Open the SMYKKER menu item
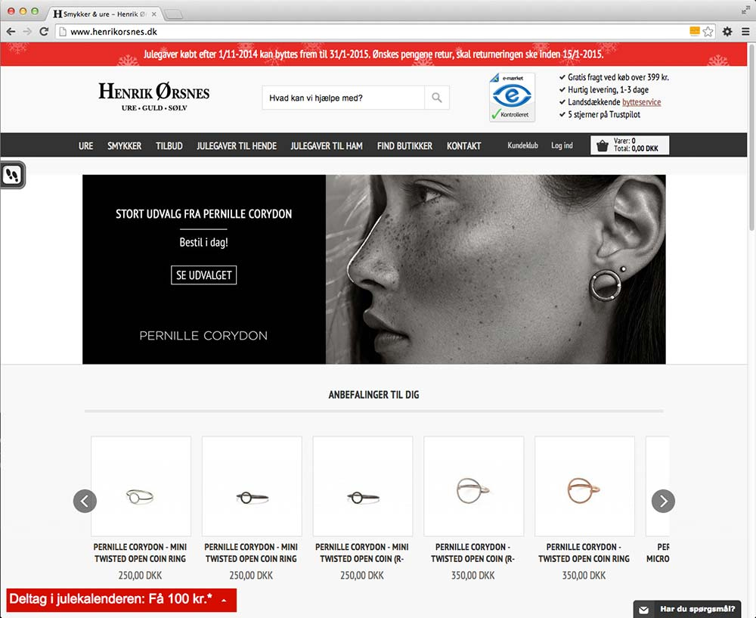This screenshot has width=756, height=618. pyautogui.click(x=124, y=145)
